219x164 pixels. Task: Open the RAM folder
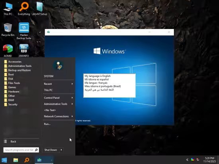pyautogui.click(x=9, y=100)
